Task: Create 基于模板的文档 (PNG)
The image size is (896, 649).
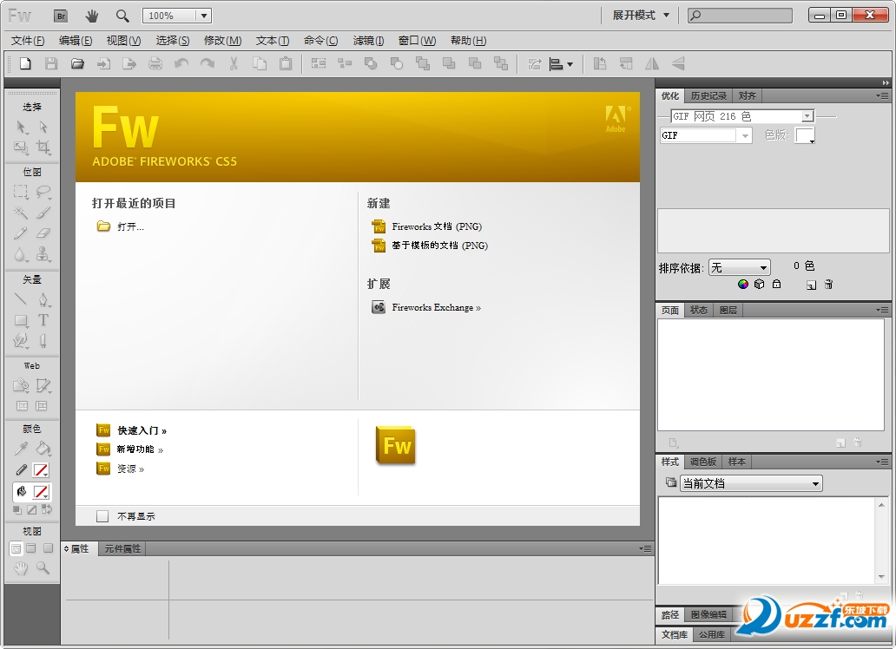Action: 439,246
